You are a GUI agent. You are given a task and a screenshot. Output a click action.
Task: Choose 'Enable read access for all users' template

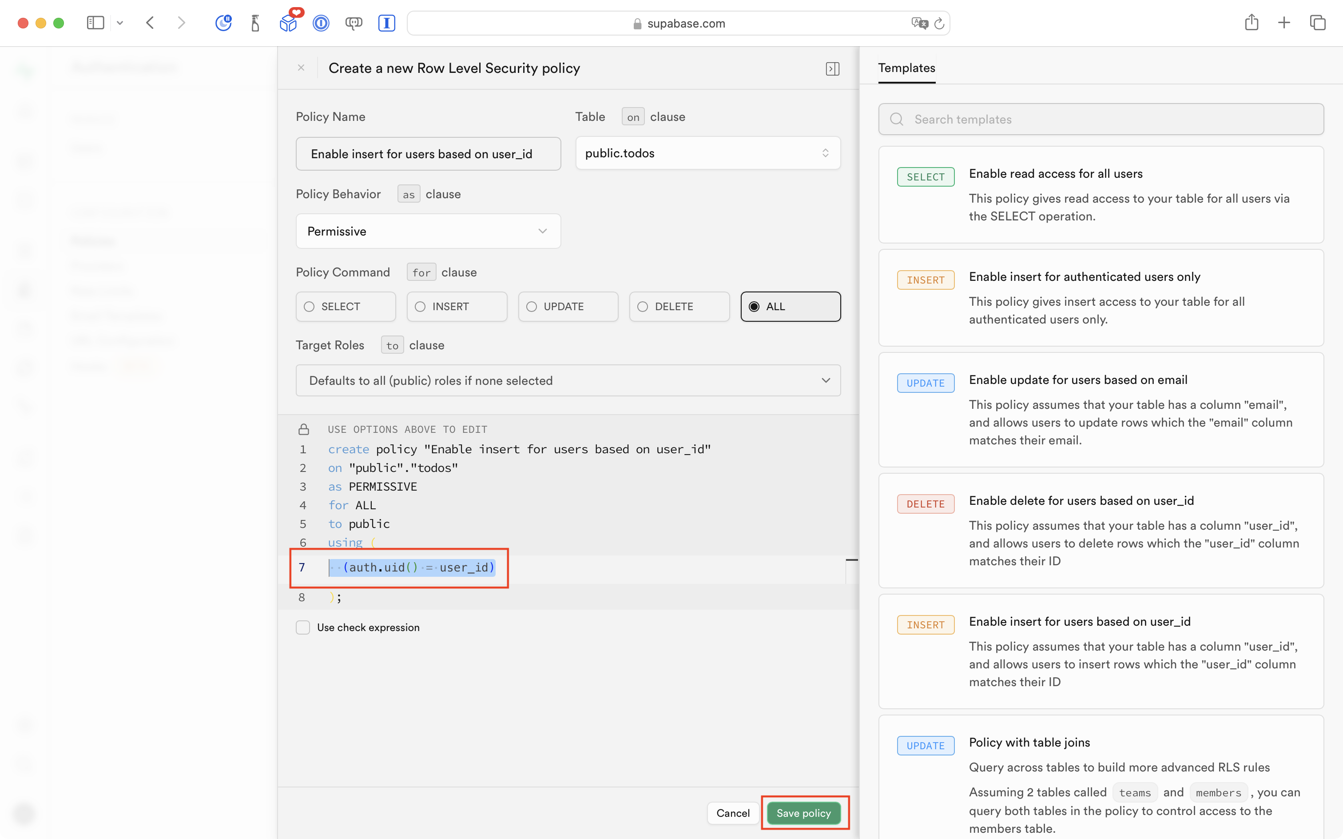pos(1101,194)
